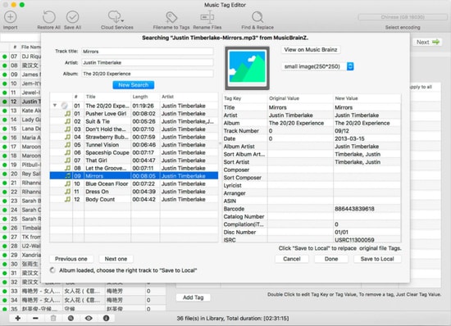Click the New Search button

[x=133, y=85]
